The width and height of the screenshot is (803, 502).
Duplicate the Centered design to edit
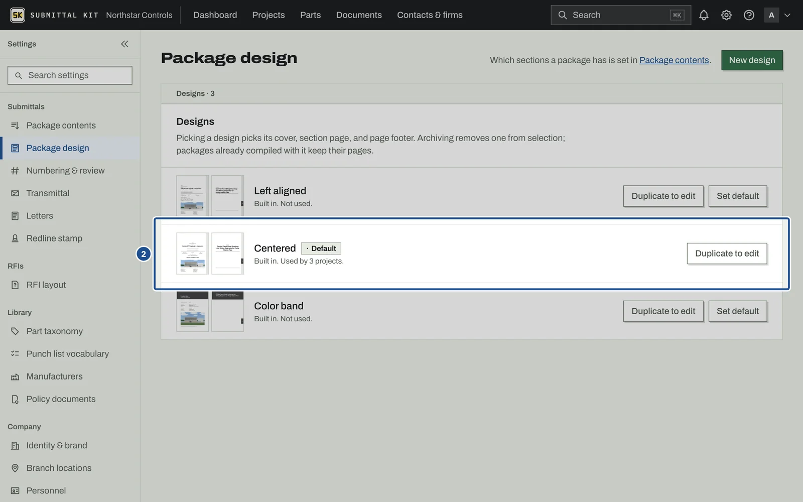point(727,254)
